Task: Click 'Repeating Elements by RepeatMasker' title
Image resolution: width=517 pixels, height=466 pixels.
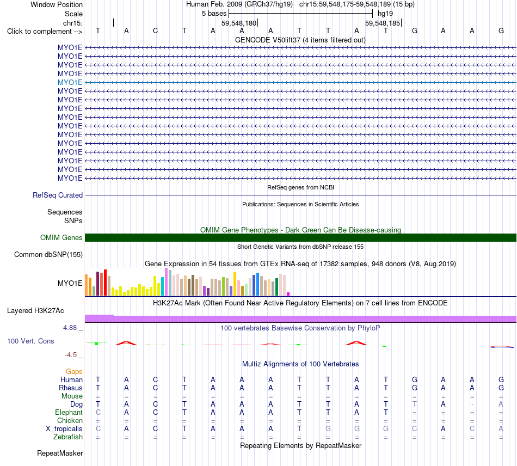Action: pos(300,445)
